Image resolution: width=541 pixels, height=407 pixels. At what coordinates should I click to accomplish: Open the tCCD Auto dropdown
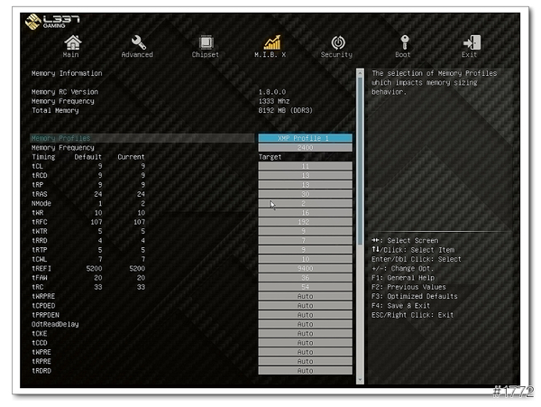click(306, 343)
